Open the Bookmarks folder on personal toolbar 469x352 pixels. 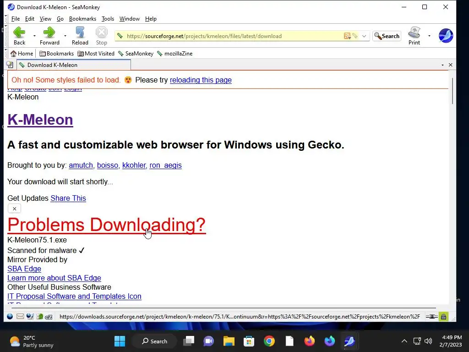point(56,54)
